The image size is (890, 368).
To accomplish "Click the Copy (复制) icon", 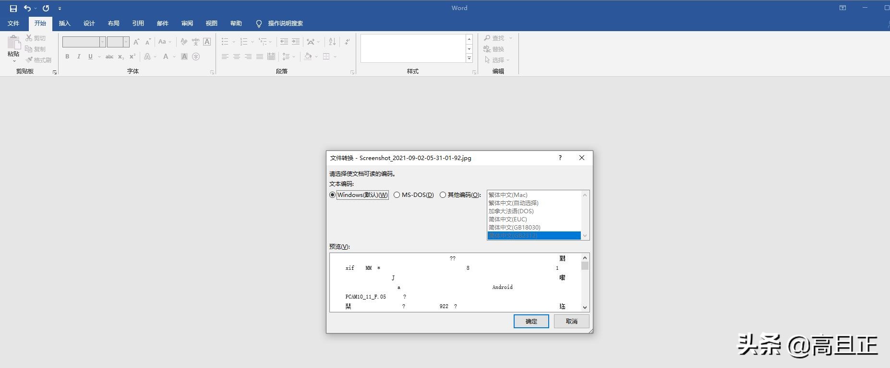I will [29, 49].
